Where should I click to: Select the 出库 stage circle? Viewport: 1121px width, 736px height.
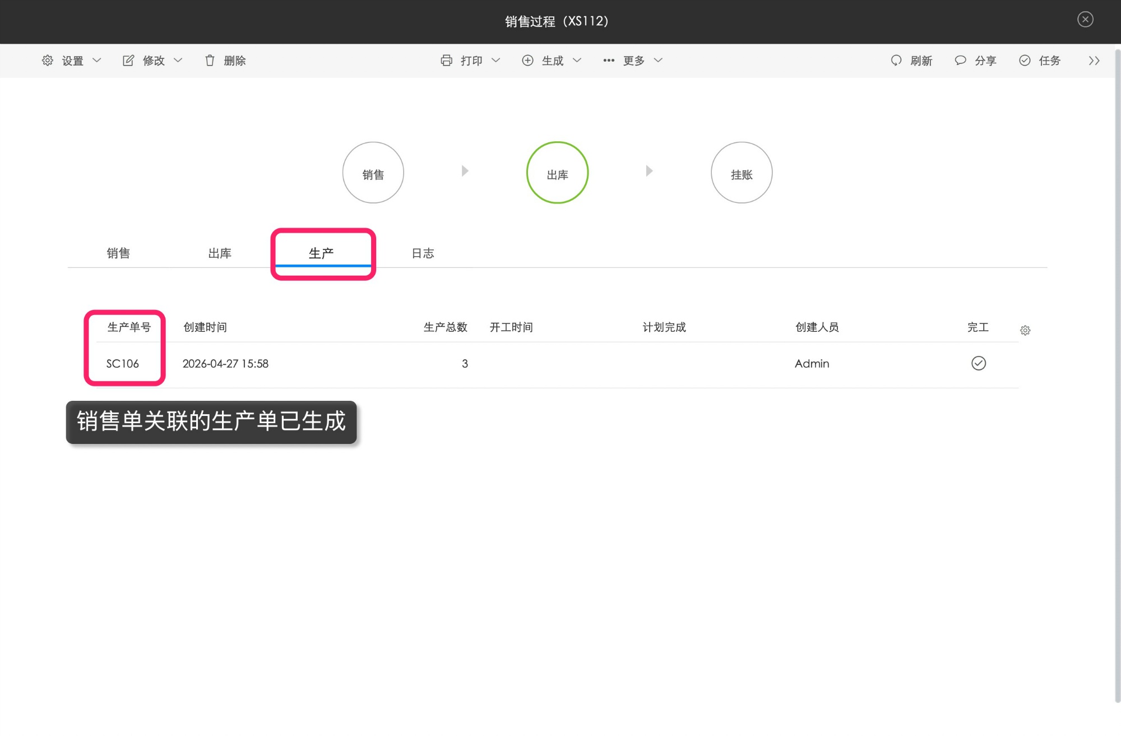pos(557,173)
